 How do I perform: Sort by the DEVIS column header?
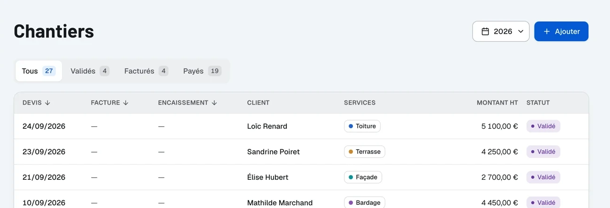tap(36, 103)
